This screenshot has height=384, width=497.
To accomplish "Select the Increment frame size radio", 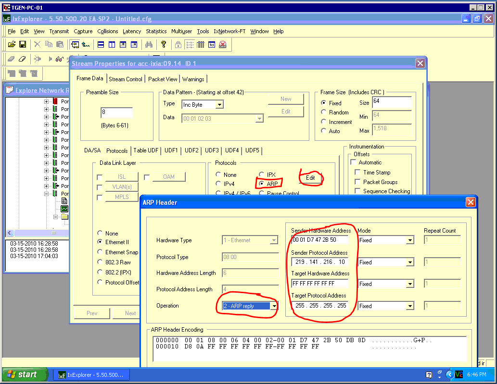I will tap(323, 121).
